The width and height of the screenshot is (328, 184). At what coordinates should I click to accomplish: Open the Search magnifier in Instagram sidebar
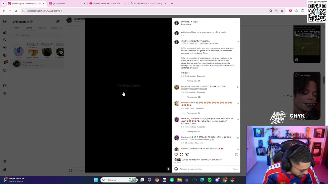tap(5, 40)
